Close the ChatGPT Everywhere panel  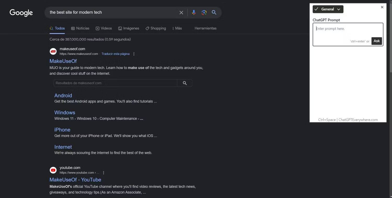point(382,7)
